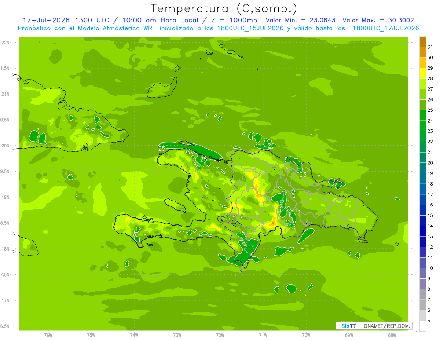Image resolution: width=440 pixels, height=340 pixels.
Task: Select the colorbar segment between 22 and 23
Action: tap(423, 136)
